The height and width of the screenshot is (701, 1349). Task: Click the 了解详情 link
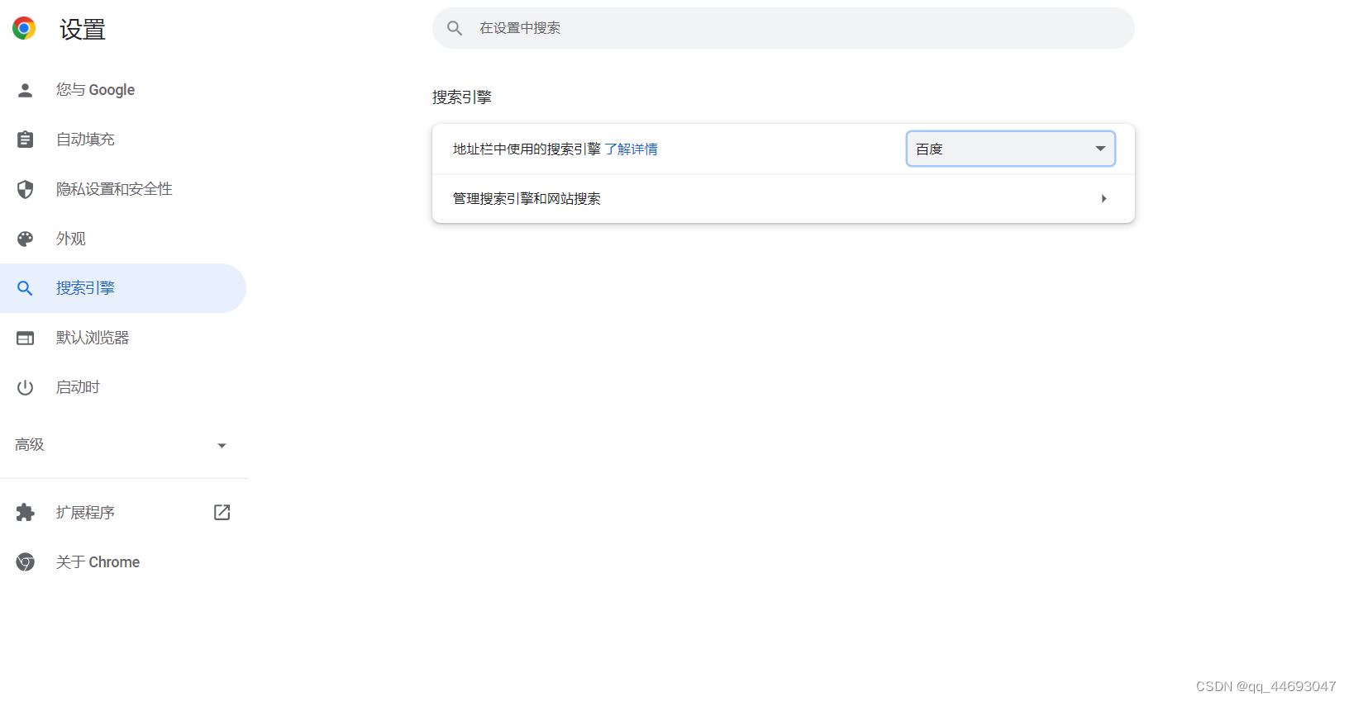(631, 149)
